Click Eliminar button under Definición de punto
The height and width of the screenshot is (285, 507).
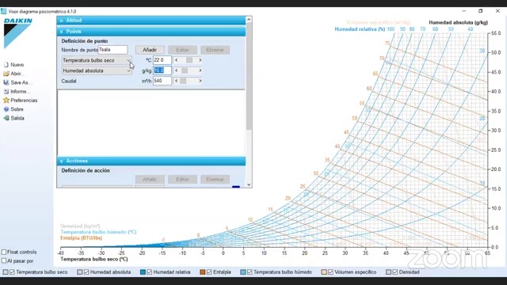[x=215, y=50]
